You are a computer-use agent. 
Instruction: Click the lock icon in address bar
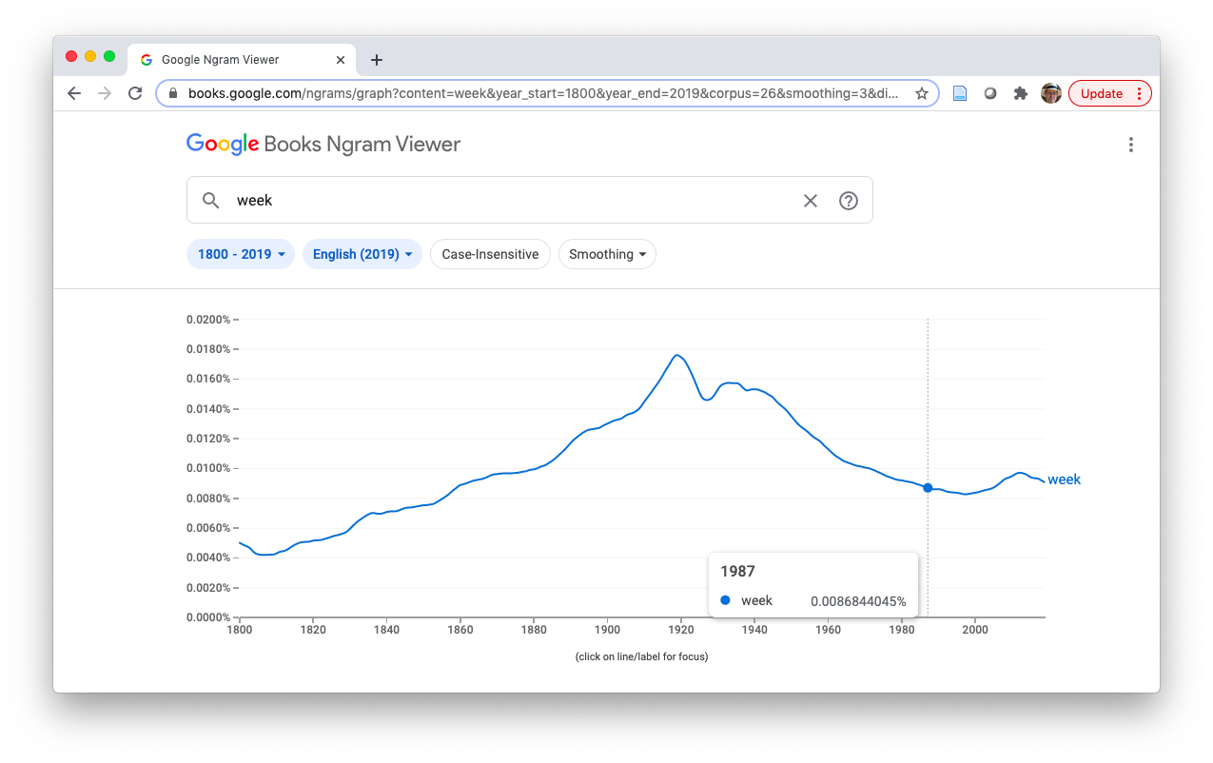coord(173,93)
